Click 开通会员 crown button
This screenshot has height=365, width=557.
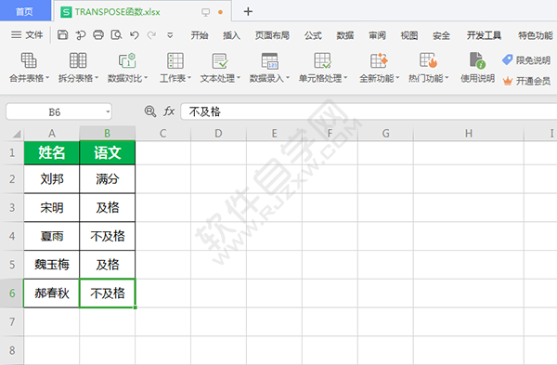tap(526, 81)
